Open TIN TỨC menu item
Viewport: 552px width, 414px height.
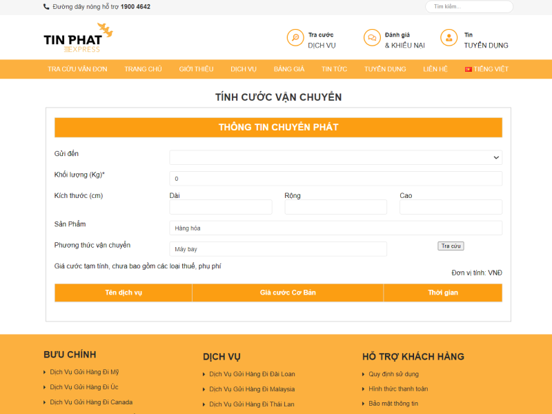pyautogui.click(x=334, y=69)
